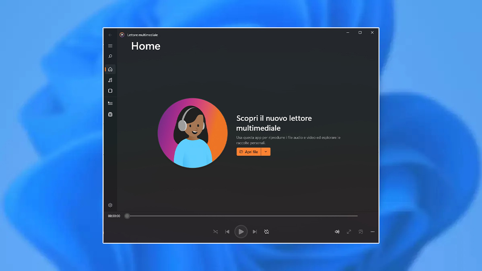Skip to previous track
This screenshot has width=482, height=271.
click(227, 232)
